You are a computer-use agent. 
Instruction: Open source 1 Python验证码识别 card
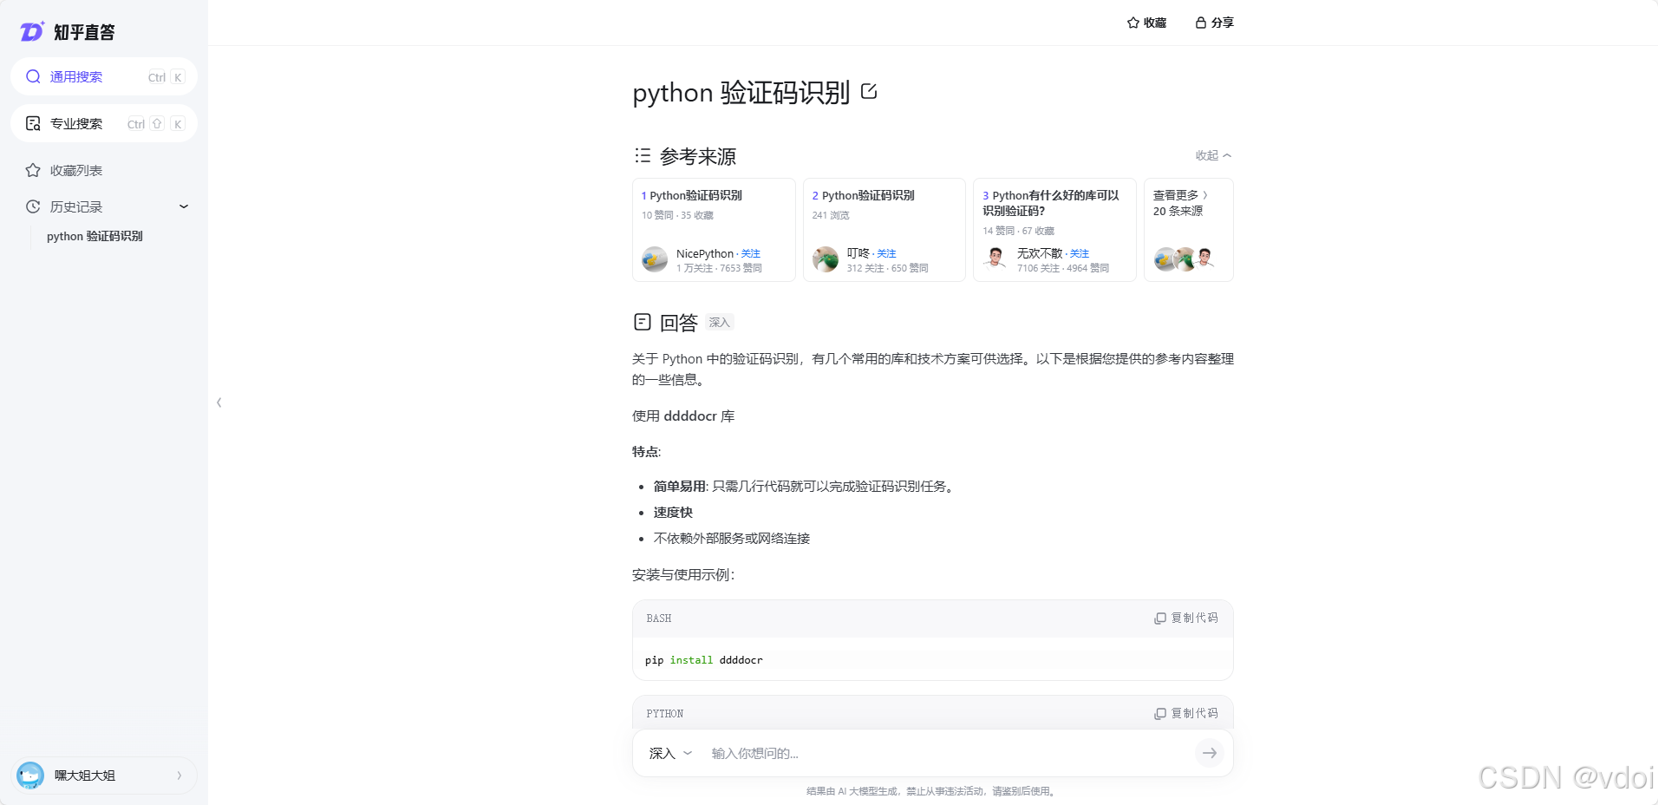click(714, 230)
